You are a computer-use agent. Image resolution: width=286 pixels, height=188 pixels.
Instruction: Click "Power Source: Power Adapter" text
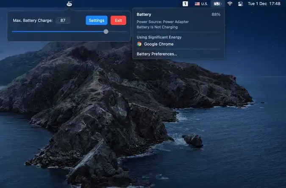163,22
